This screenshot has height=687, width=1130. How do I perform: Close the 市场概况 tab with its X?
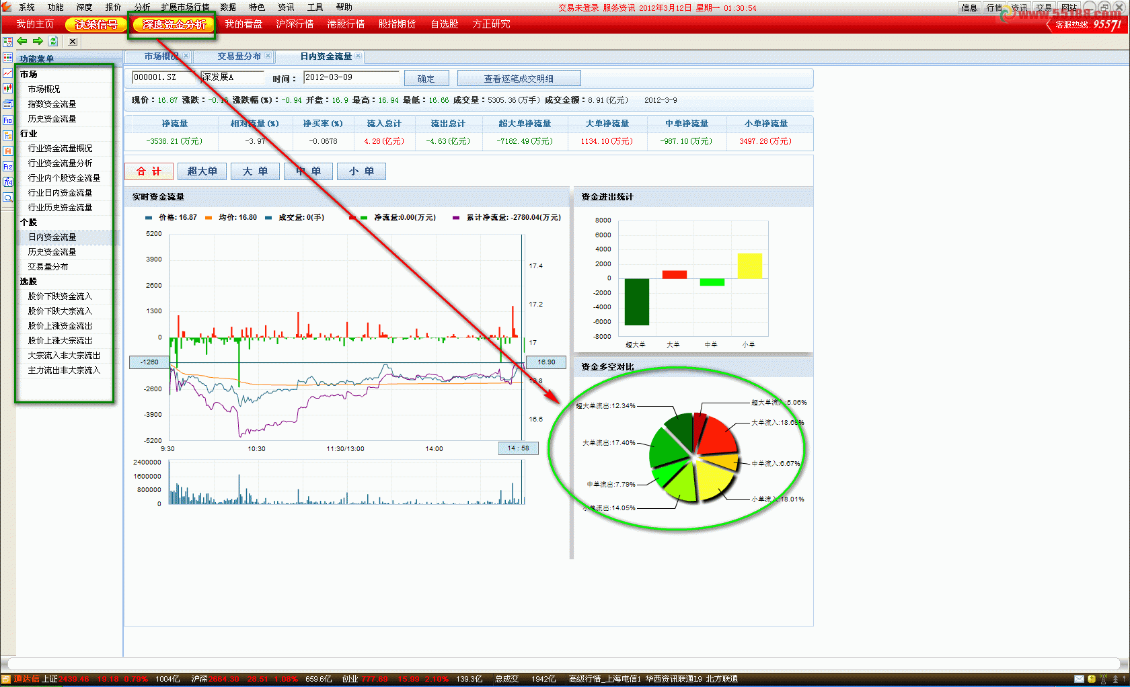pyautogui.click(x=186, y=56)
